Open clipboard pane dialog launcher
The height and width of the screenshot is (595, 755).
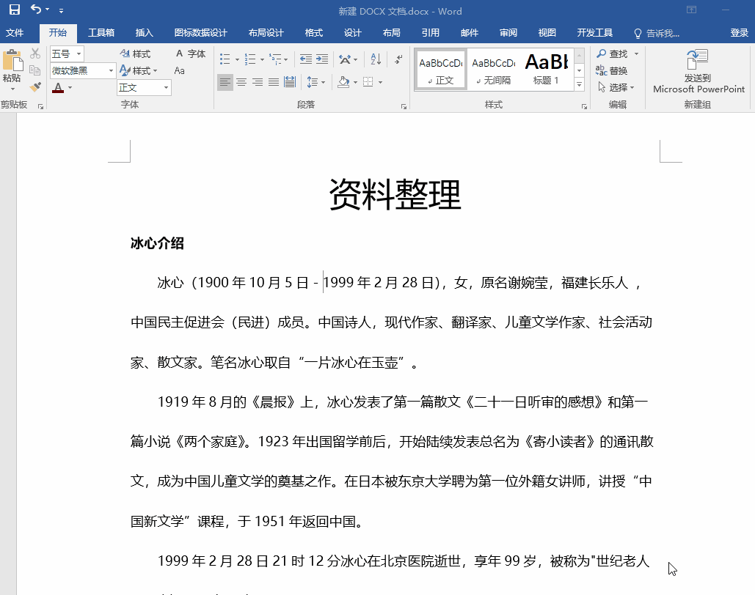tap(40, 106)
